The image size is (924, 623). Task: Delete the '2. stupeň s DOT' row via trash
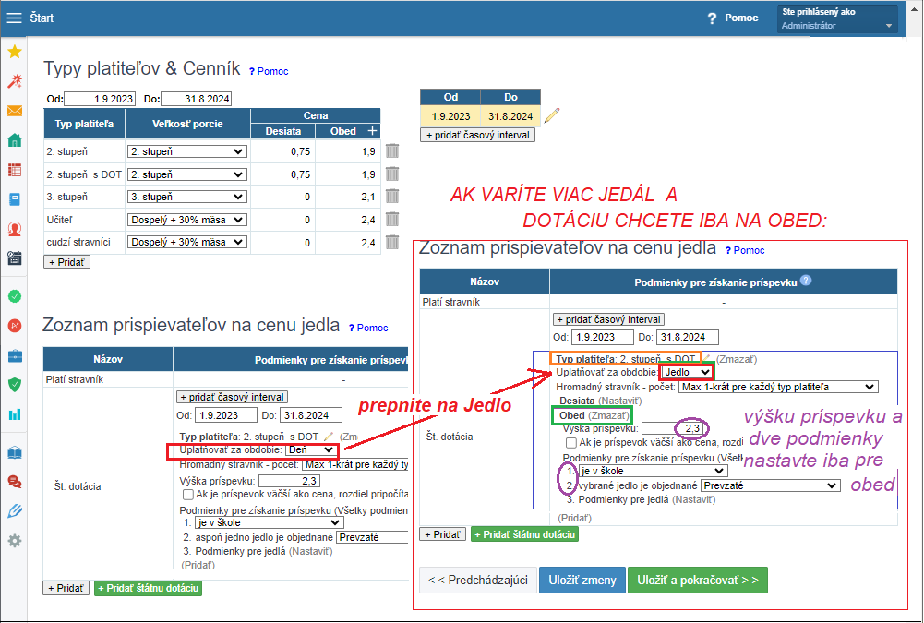coord(392,174)
